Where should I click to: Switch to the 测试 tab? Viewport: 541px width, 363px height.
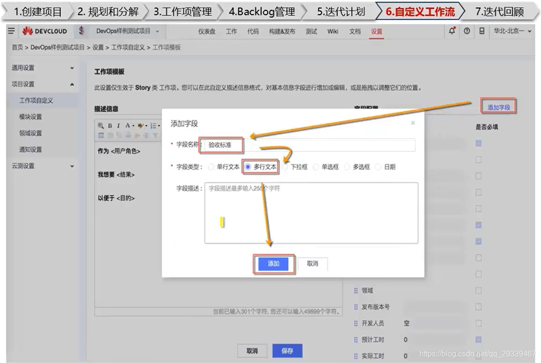[311, 31]
